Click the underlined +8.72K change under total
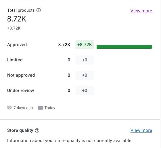 pyautogui.click(x=14, y=28)
